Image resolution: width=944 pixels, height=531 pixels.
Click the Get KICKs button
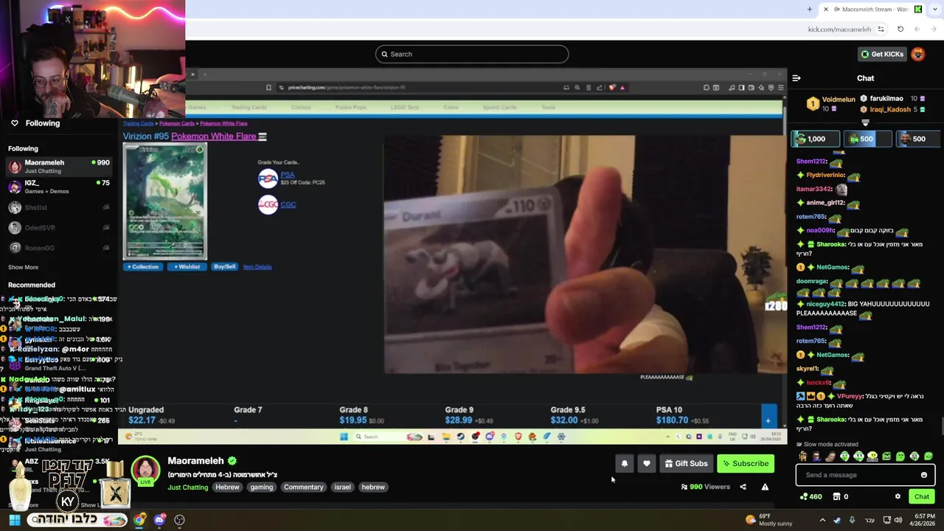(881, 54)
